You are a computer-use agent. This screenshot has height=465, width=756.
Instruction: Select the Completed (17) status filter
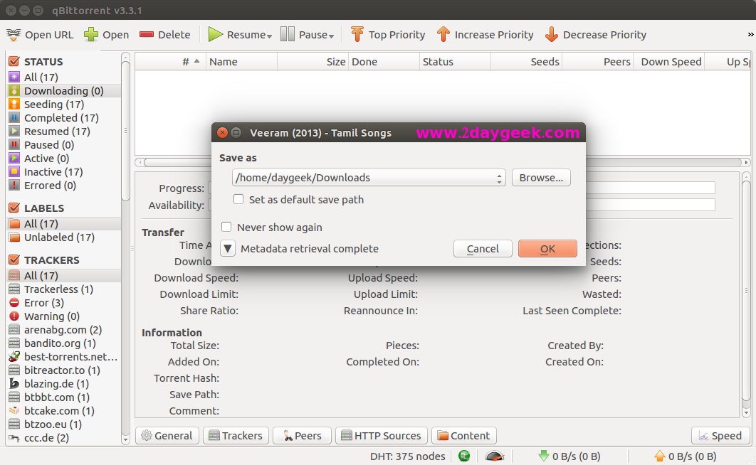tap(63, 118)
